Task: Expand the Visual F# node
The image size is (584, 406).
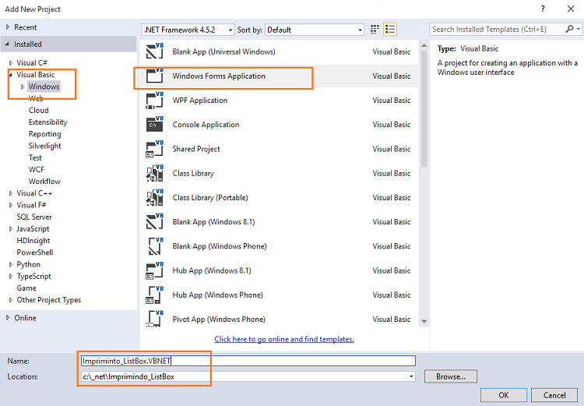Action: 11,205
